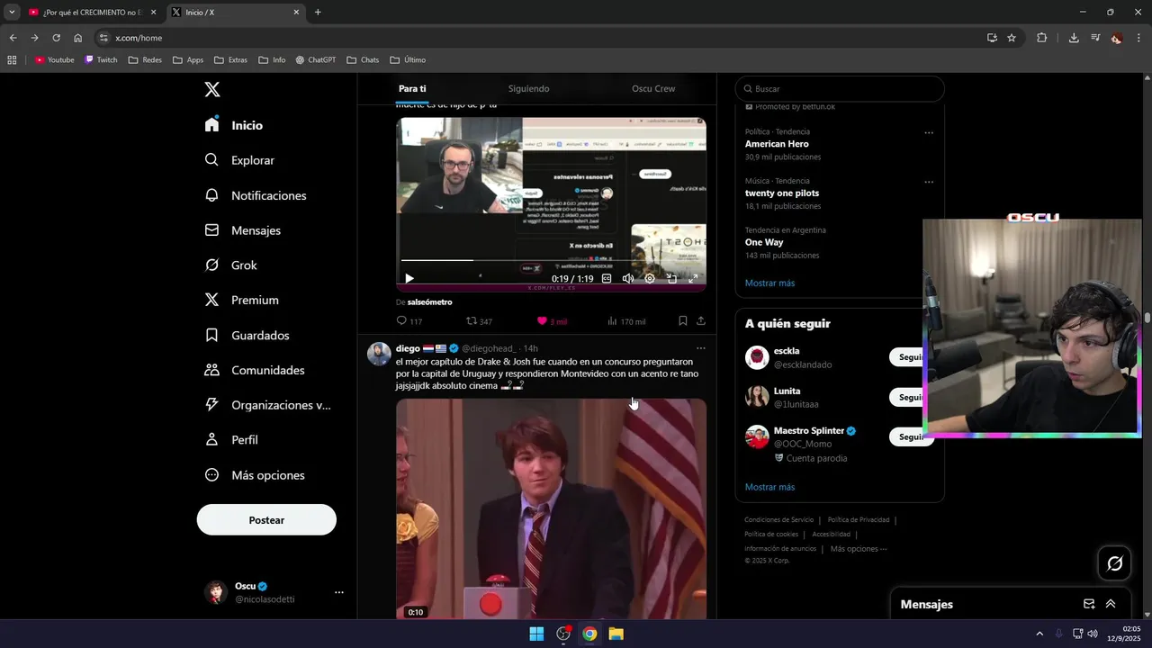Switch to the Para ti tab
The image size is (1152, 648).
click(x=412, y=89)
